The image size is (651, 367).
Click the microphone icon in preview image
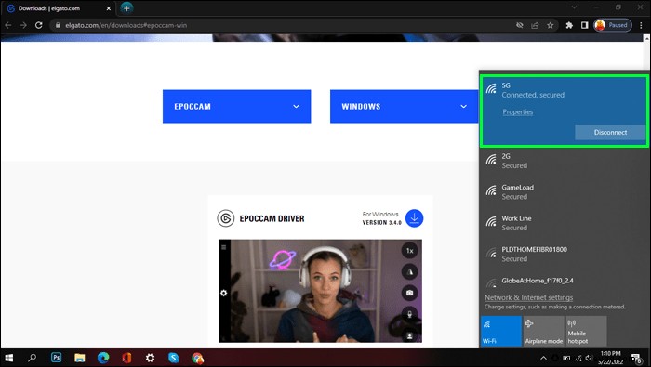(x=409, y=314)
